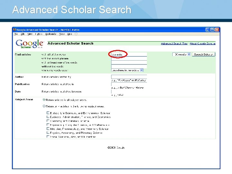Screen dimensions: 232x174
Task: Check Medicine, Pharmacology, and Veterinary Science
Action: [48, 129]
